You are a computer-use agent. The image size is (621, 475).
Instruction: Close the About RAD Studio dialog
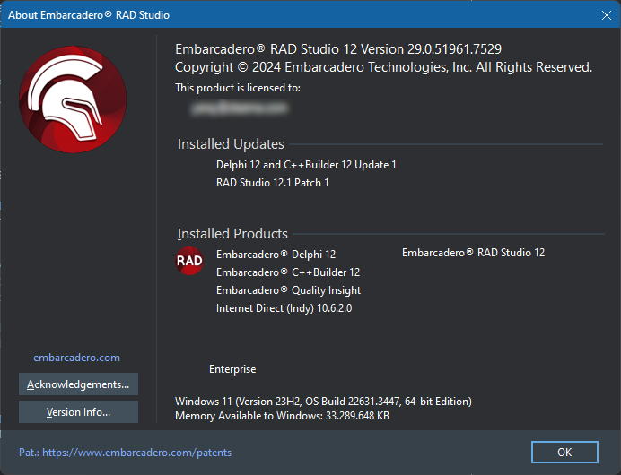[x=606, y=15]
